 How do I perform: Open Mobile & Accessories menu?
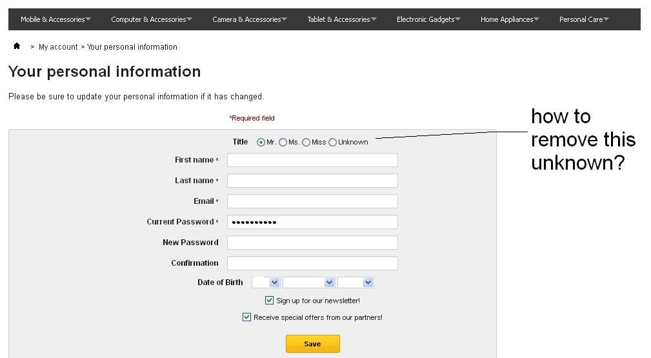pyautogui.click(x=55, y=19)
